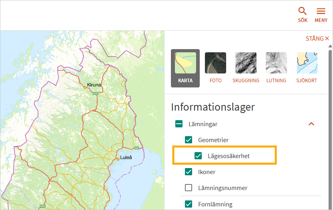This screenshot has width=333, height=210.
Task: Click the Lämningar layer group label
Action: point(203,124)
